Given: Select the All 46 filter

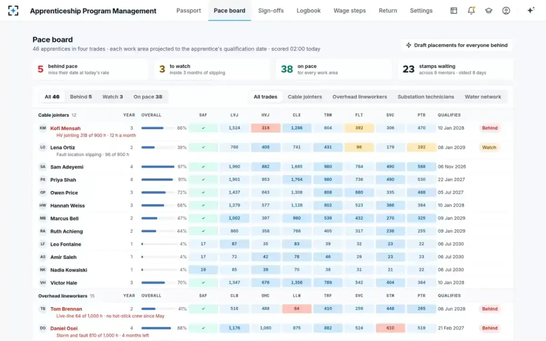Looking at the screenshot, I should coord(52,97).
